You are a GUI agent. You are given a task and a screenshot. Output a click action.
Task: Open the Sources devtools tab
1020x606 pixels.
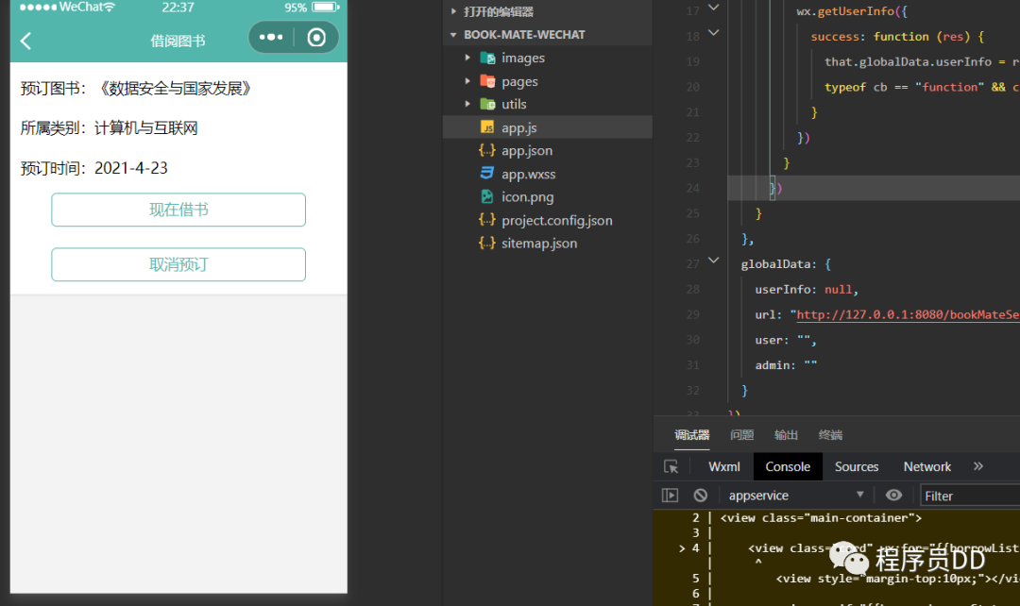pos(857,467)
